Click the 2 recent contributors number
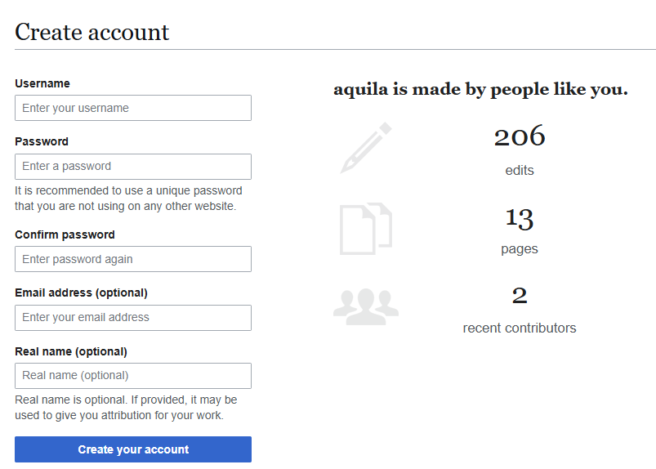The height and width of the screenshot is (469, 656). (x=520, y=296)
